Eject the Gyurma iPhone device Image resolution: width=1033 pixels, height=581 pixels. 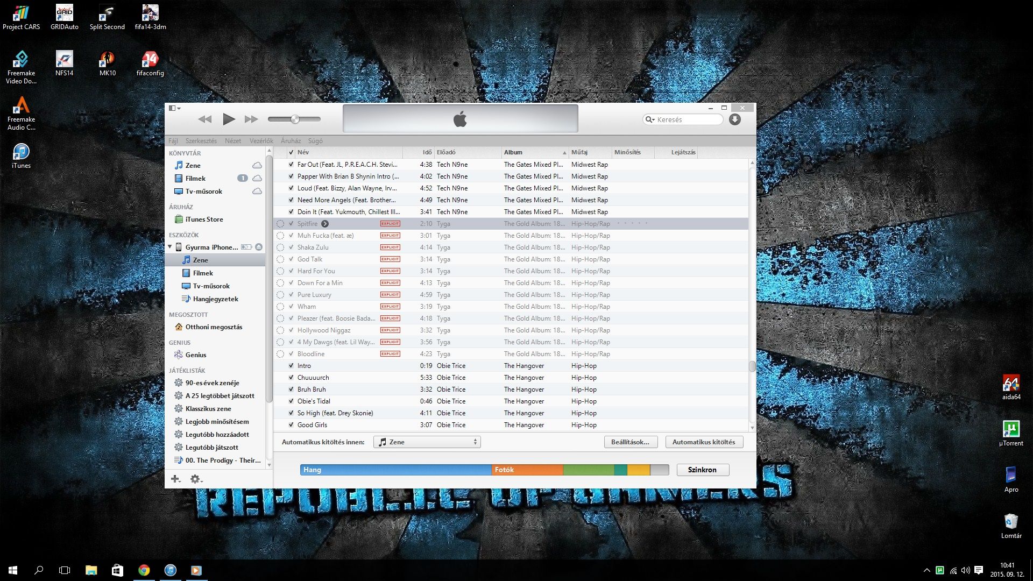259,247
